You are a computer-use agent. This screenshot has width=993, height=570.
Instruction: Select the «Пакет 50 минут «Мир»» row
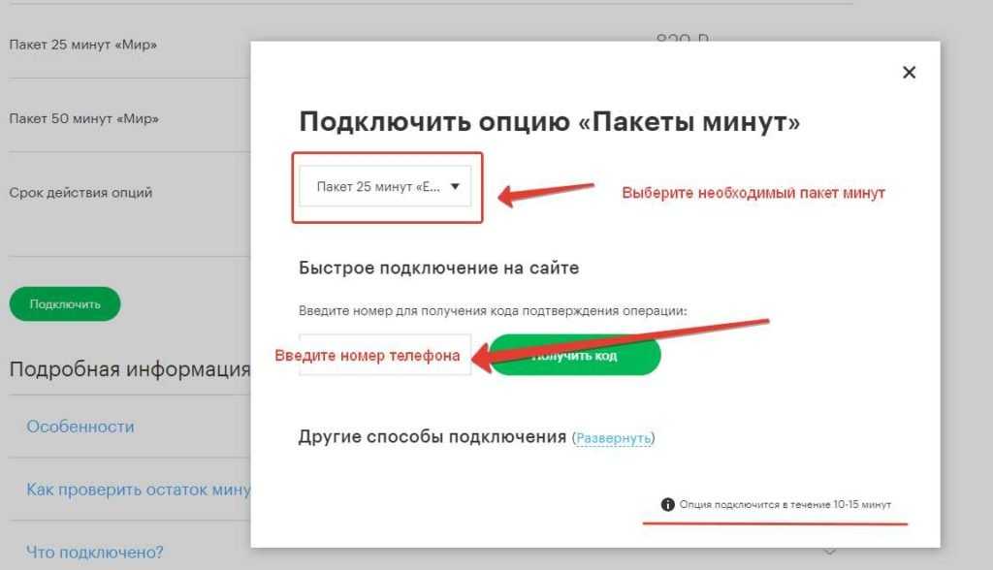click(x=83, y=118)
